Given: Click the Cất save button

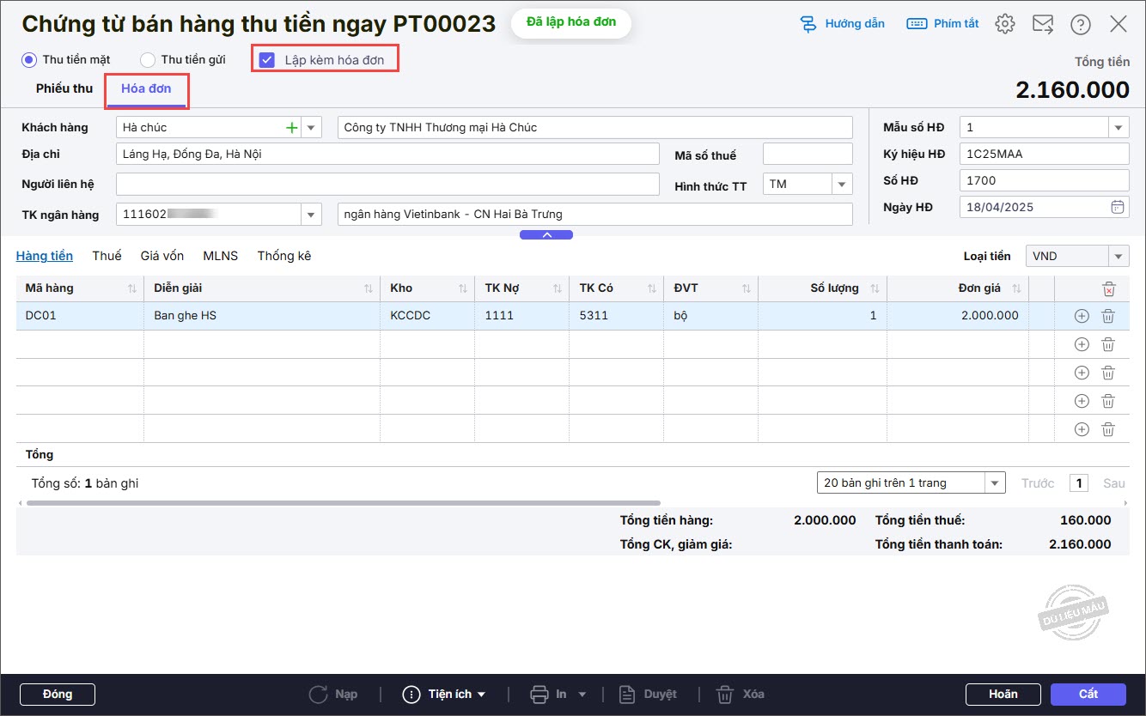Looking at the screenshot, I should tap(1088, 694).
